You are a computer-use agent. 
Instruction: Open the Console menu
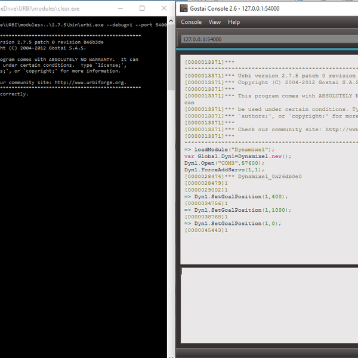(x=192, y=22)
